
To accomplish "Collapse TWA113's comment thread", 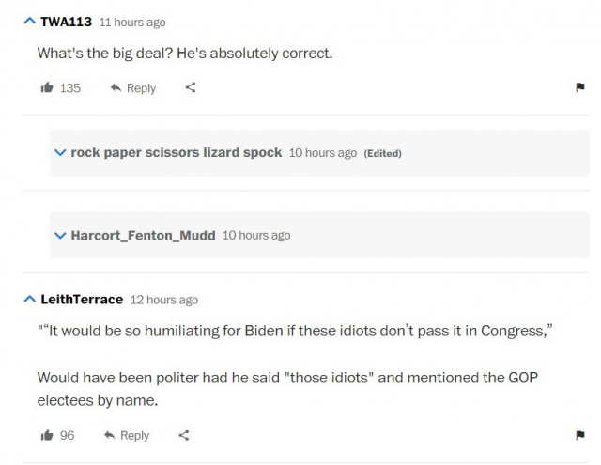I will tap(29, 23).
